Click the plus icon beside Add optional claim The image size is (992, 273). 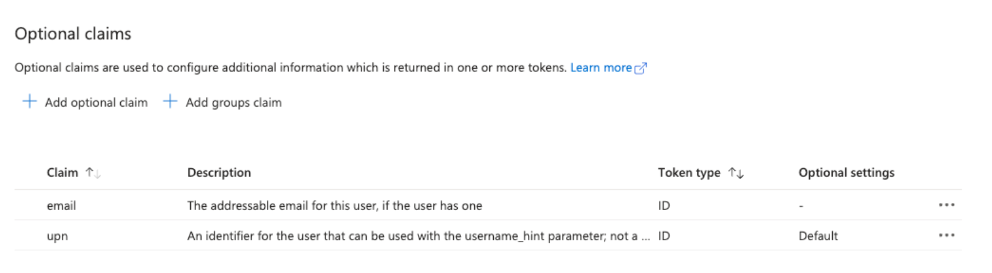point(29,102)
